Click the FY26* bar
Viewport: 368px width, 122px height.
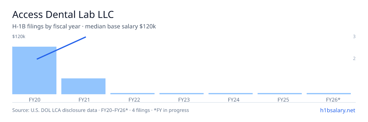(x=329, y=94)
